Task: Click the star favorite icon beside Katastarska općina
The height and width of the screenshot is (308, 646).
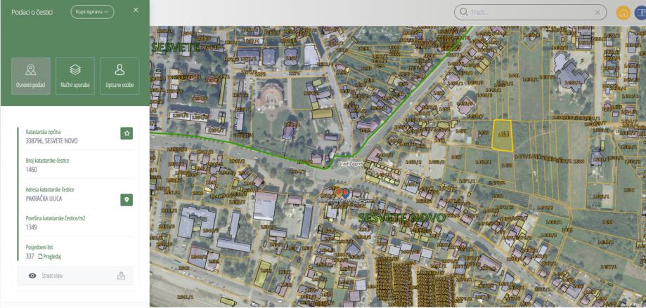Action: pyautogui.click(x=127, y=133)
